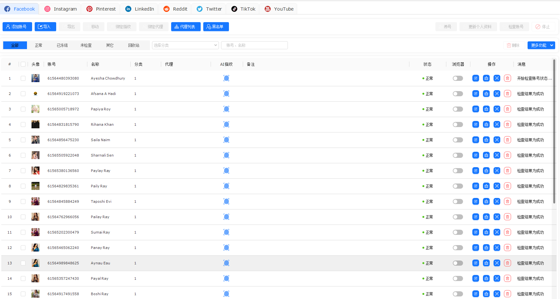
Task: Click AI fingerprint icon for Taposhi Evi
Action: coord(226,201)
